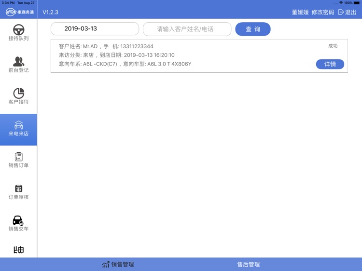Viewport: 362px width, 271px height.
Task: Open 详情 for Mr.AD record
Action: point(330,64)
